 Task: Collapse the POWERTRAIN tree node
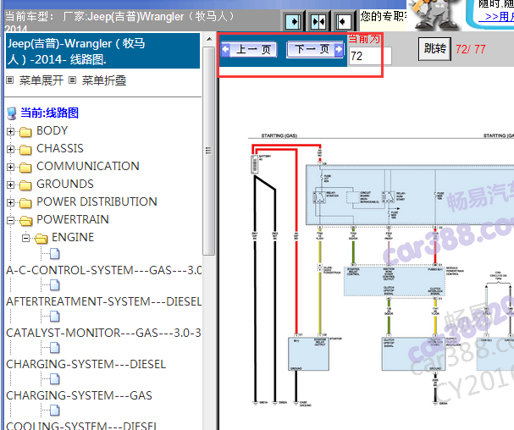10,220
